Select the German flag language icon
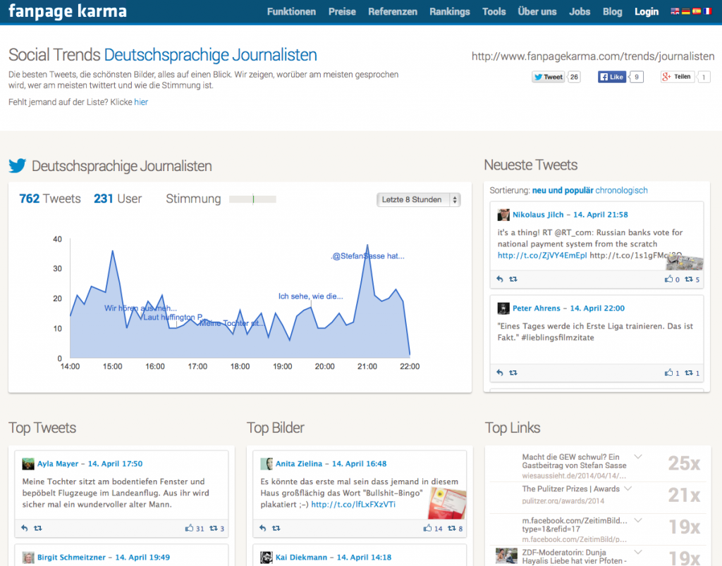The width and height of the screenshot is (722, 566). 685,11
